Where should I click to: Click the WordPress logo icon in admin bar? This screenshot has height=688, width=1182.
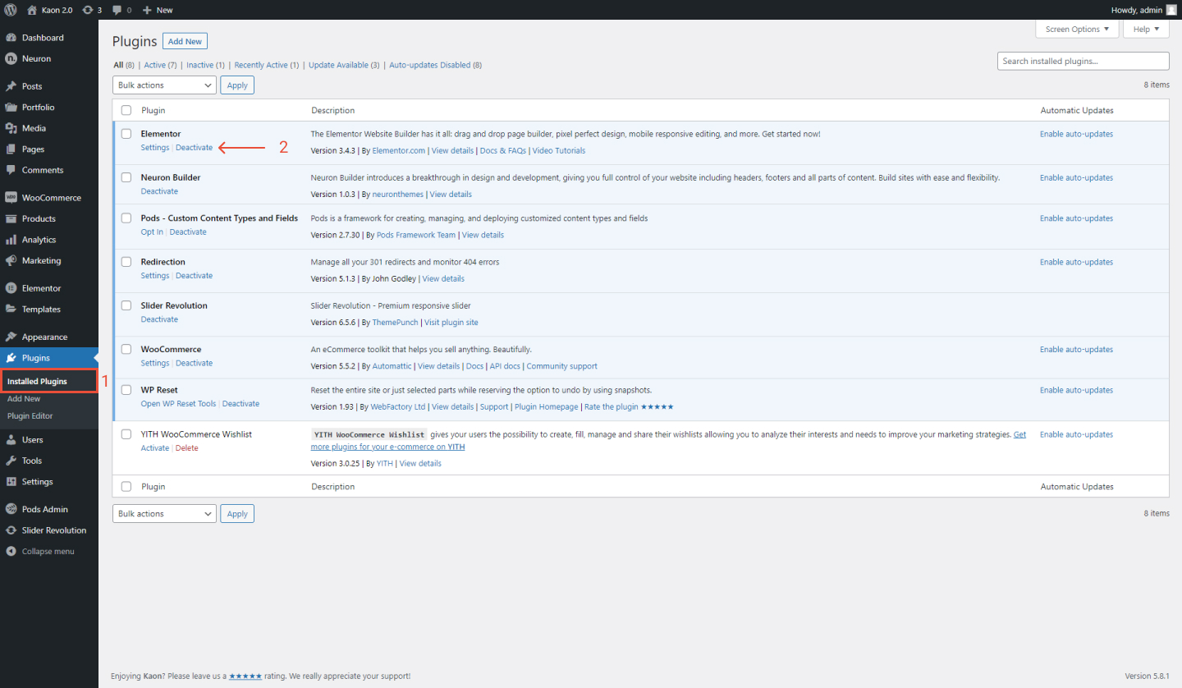pos(11,10)
